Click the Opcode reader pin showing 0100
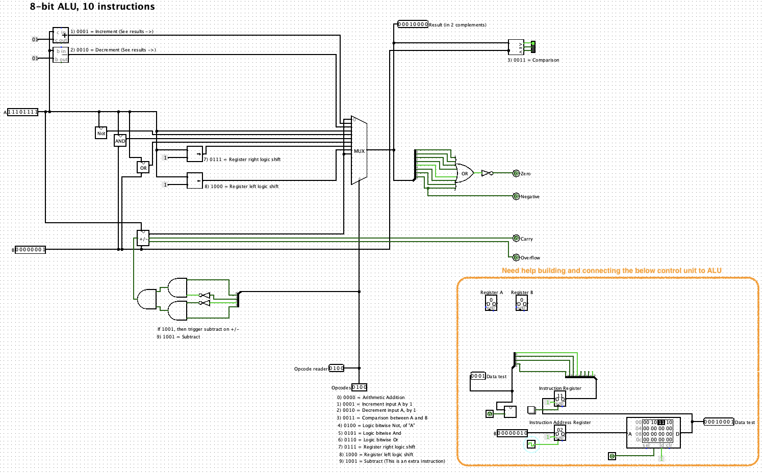 coord(337,368)
